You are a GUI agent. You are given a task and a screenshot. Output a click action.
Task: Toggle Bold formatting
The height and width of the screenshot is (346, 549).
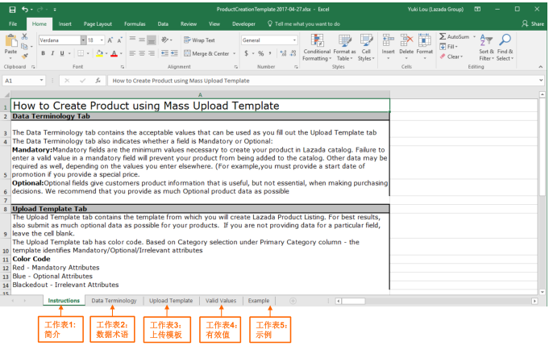43,54
